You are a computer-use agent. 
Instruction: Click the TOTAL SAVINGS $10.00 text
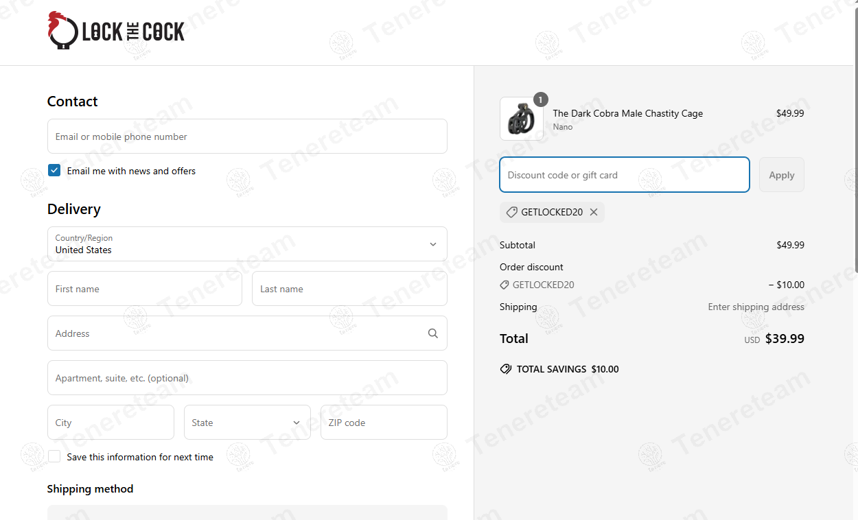tap(568, 369)
